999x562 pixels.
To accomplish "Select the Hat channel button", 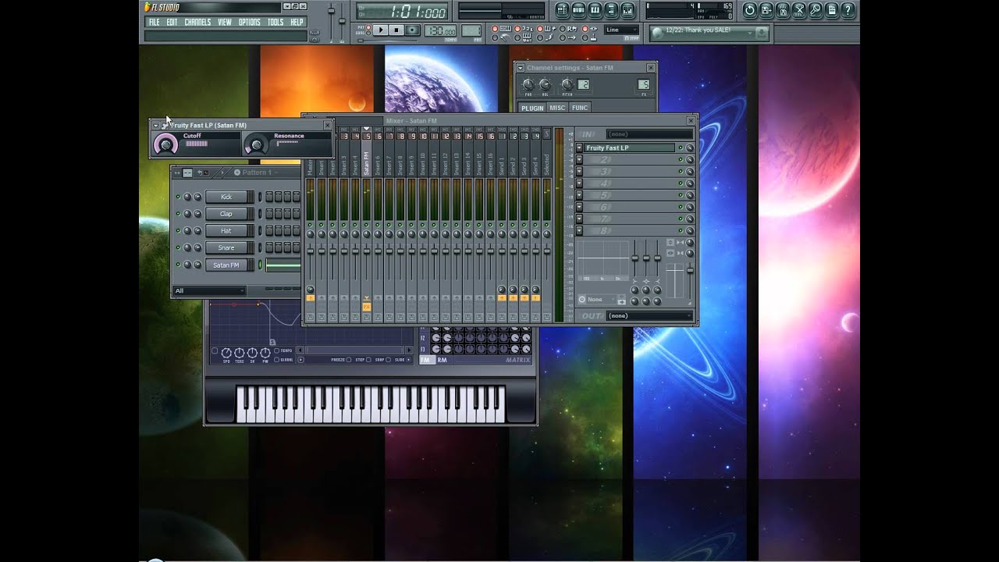I will point(226,231).
